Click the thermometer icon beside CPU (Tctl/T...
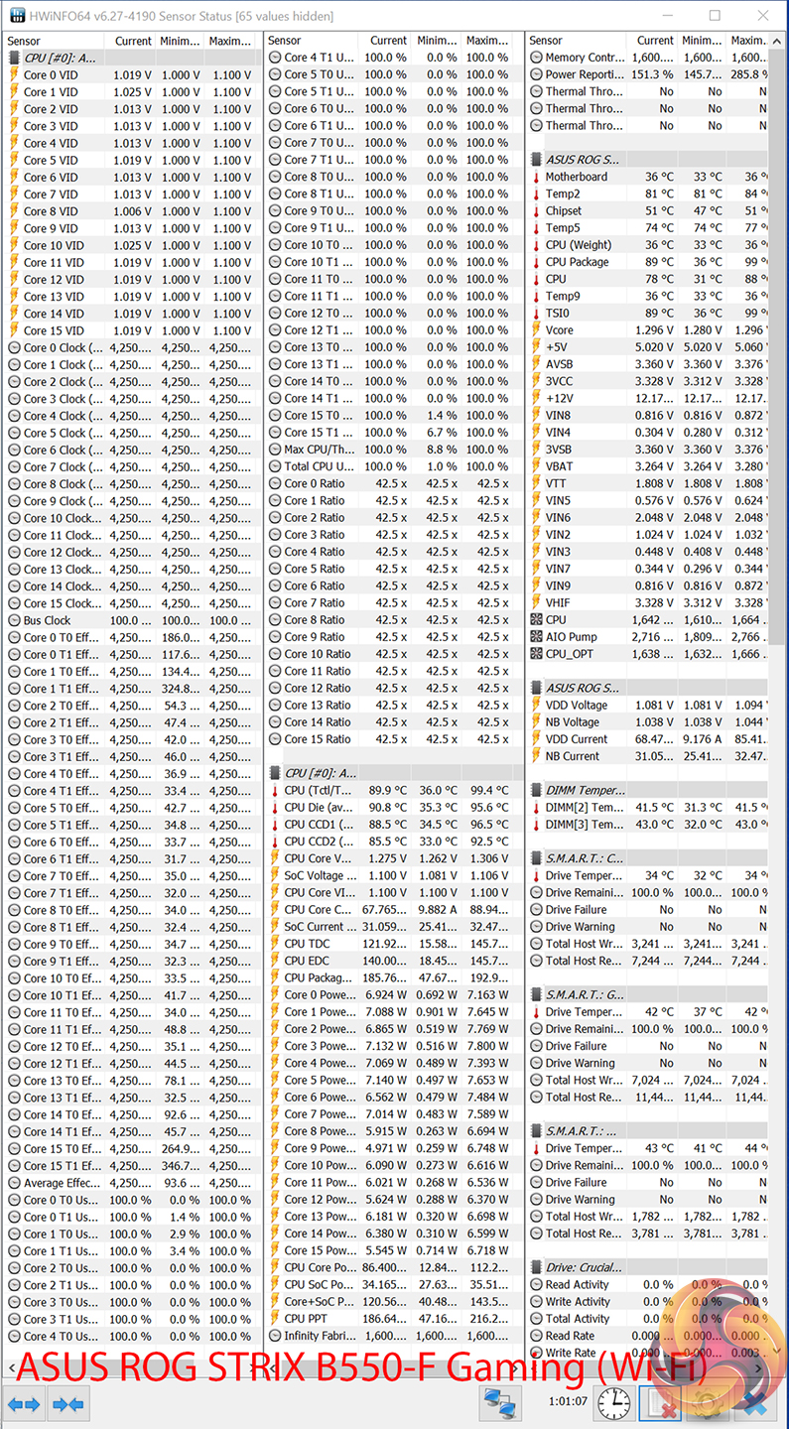This screenshot has width=789, height=1429. (275, 790)
